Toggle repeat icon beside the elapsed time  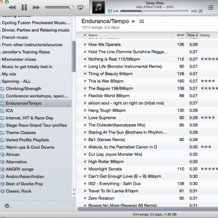point(110,11)
